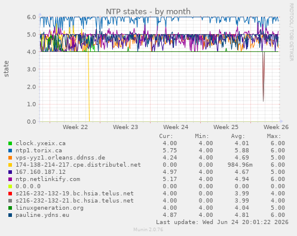Click the graph title NTP states - by month
The width and height of the screenshot is (297, 236).
point(148,11)
